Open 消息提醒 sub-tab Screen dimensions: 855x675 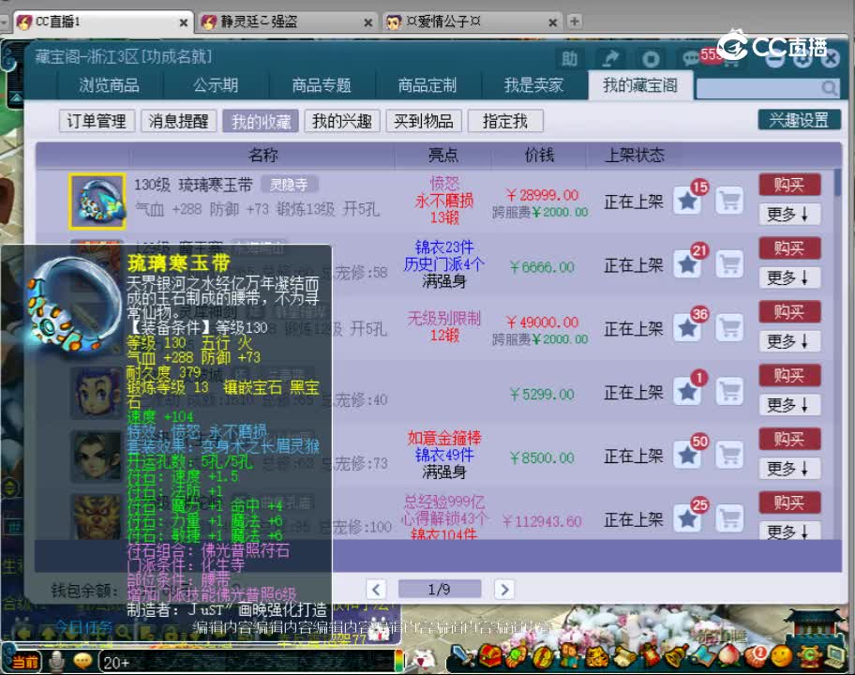coord(178,121)
